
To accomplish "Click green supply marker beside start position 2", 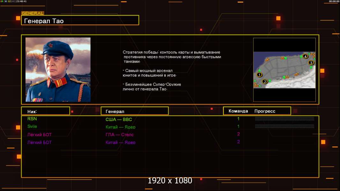I will [x=270, y=81].
